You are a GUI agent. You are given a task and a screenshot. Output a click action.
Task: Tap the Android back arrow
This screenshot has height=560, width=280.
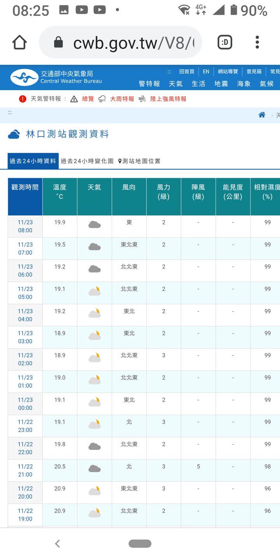point(58,544)
